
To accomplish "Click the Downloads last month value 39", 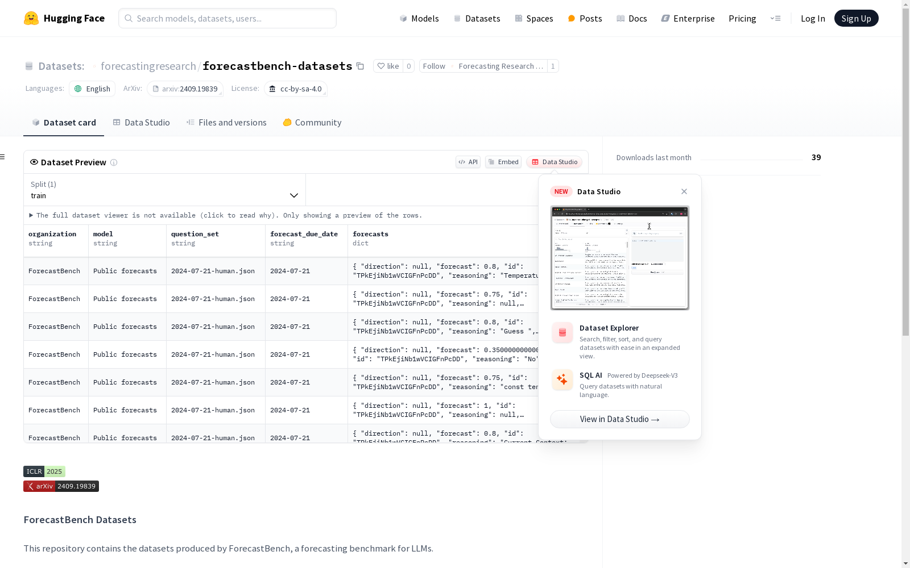I will coord(816,157).
